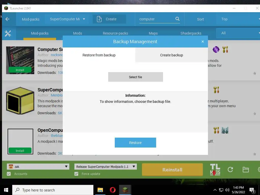Screen dimensions: 260x195
Task: Open the Computer Science code thumbnail
Action: pyautogui.click(x=20, y=60)
